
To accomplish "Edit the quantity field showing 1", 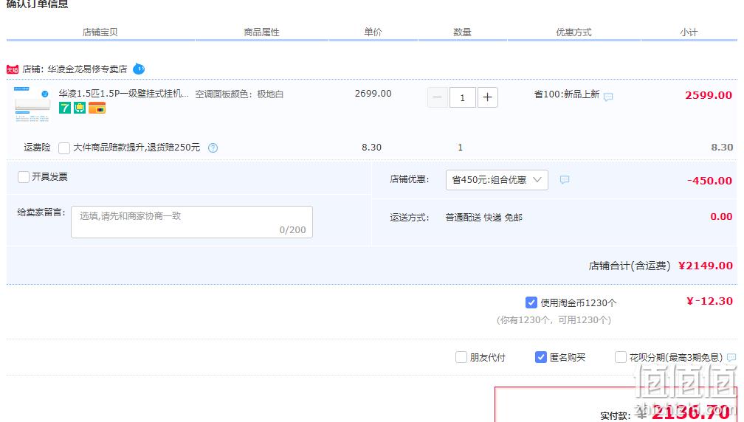I will [462, 97].
